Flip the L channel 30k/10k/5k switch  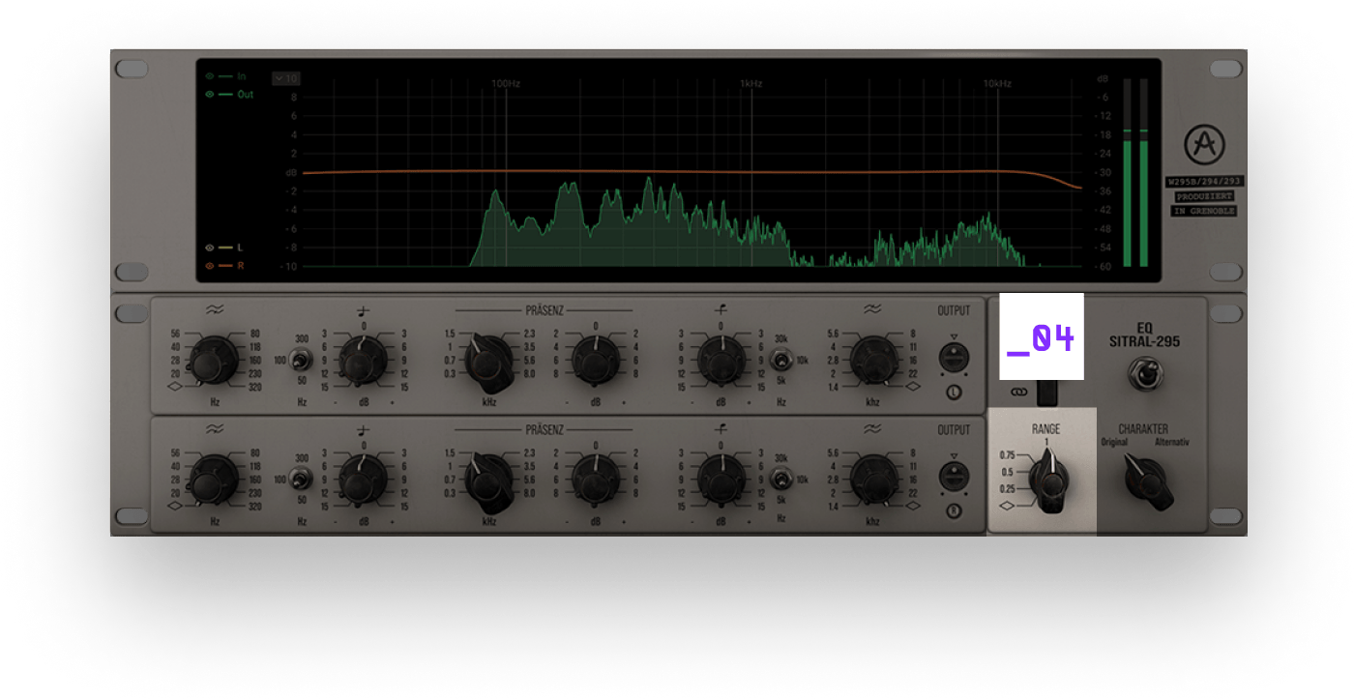[x=781, y=361]
